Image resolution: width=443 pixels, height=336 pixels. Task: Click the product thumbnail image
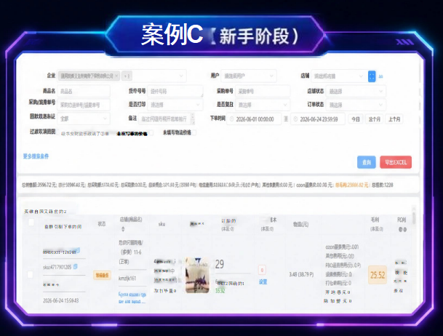tap(197, 275)
